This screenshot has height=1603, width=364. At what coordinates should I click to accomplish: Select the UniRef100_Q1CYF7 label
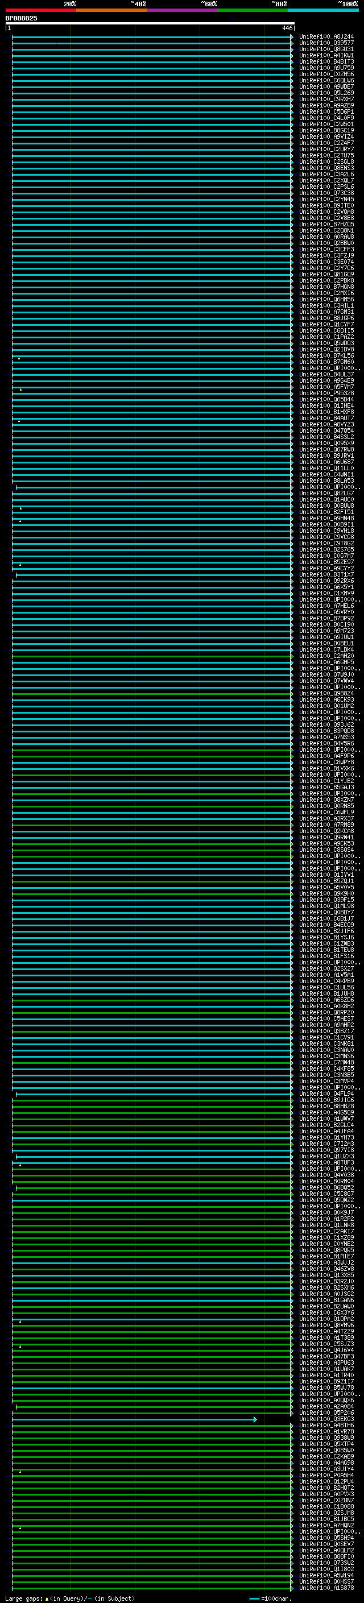pyautogui.click(x=326, y=324)
